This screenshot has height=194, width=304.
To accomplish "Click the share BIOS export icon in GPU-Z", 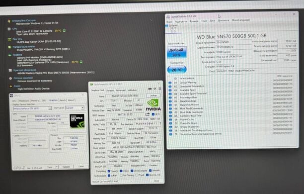I will coord(148,114).
